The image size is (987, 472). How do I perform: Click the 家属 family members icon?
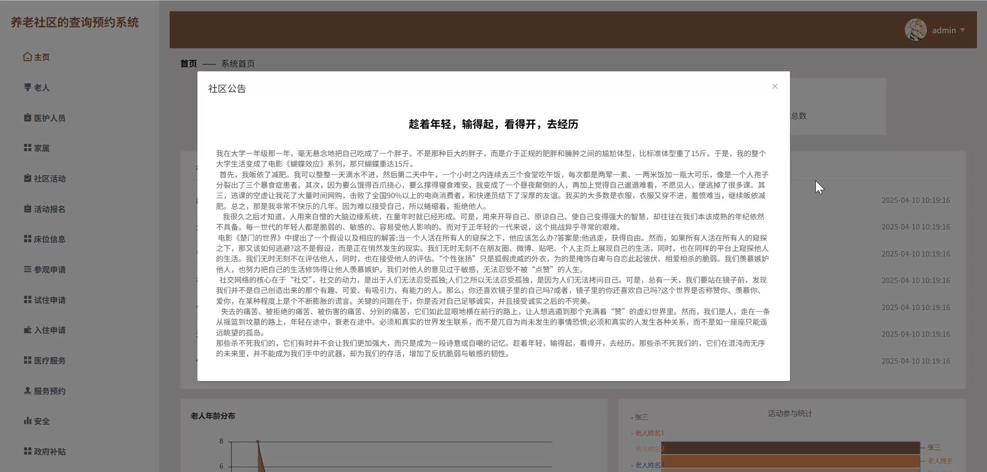[x=27, y=148]
